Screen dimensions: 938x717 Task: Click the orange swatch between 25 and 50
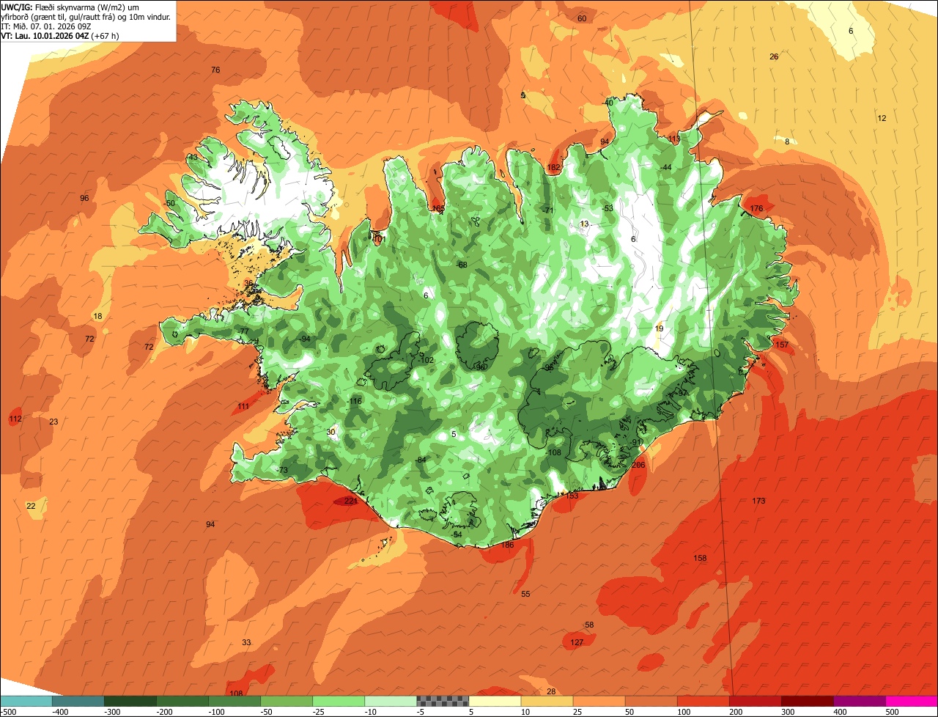[x=599, y=701]
